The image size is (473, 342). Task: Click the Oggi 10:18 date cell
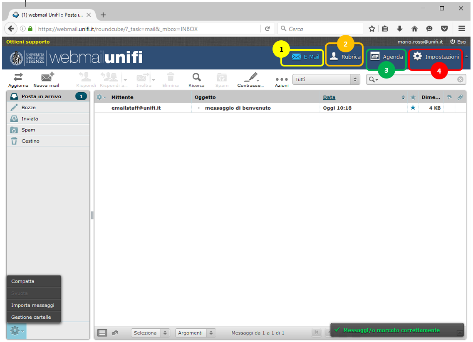(337, 108)
